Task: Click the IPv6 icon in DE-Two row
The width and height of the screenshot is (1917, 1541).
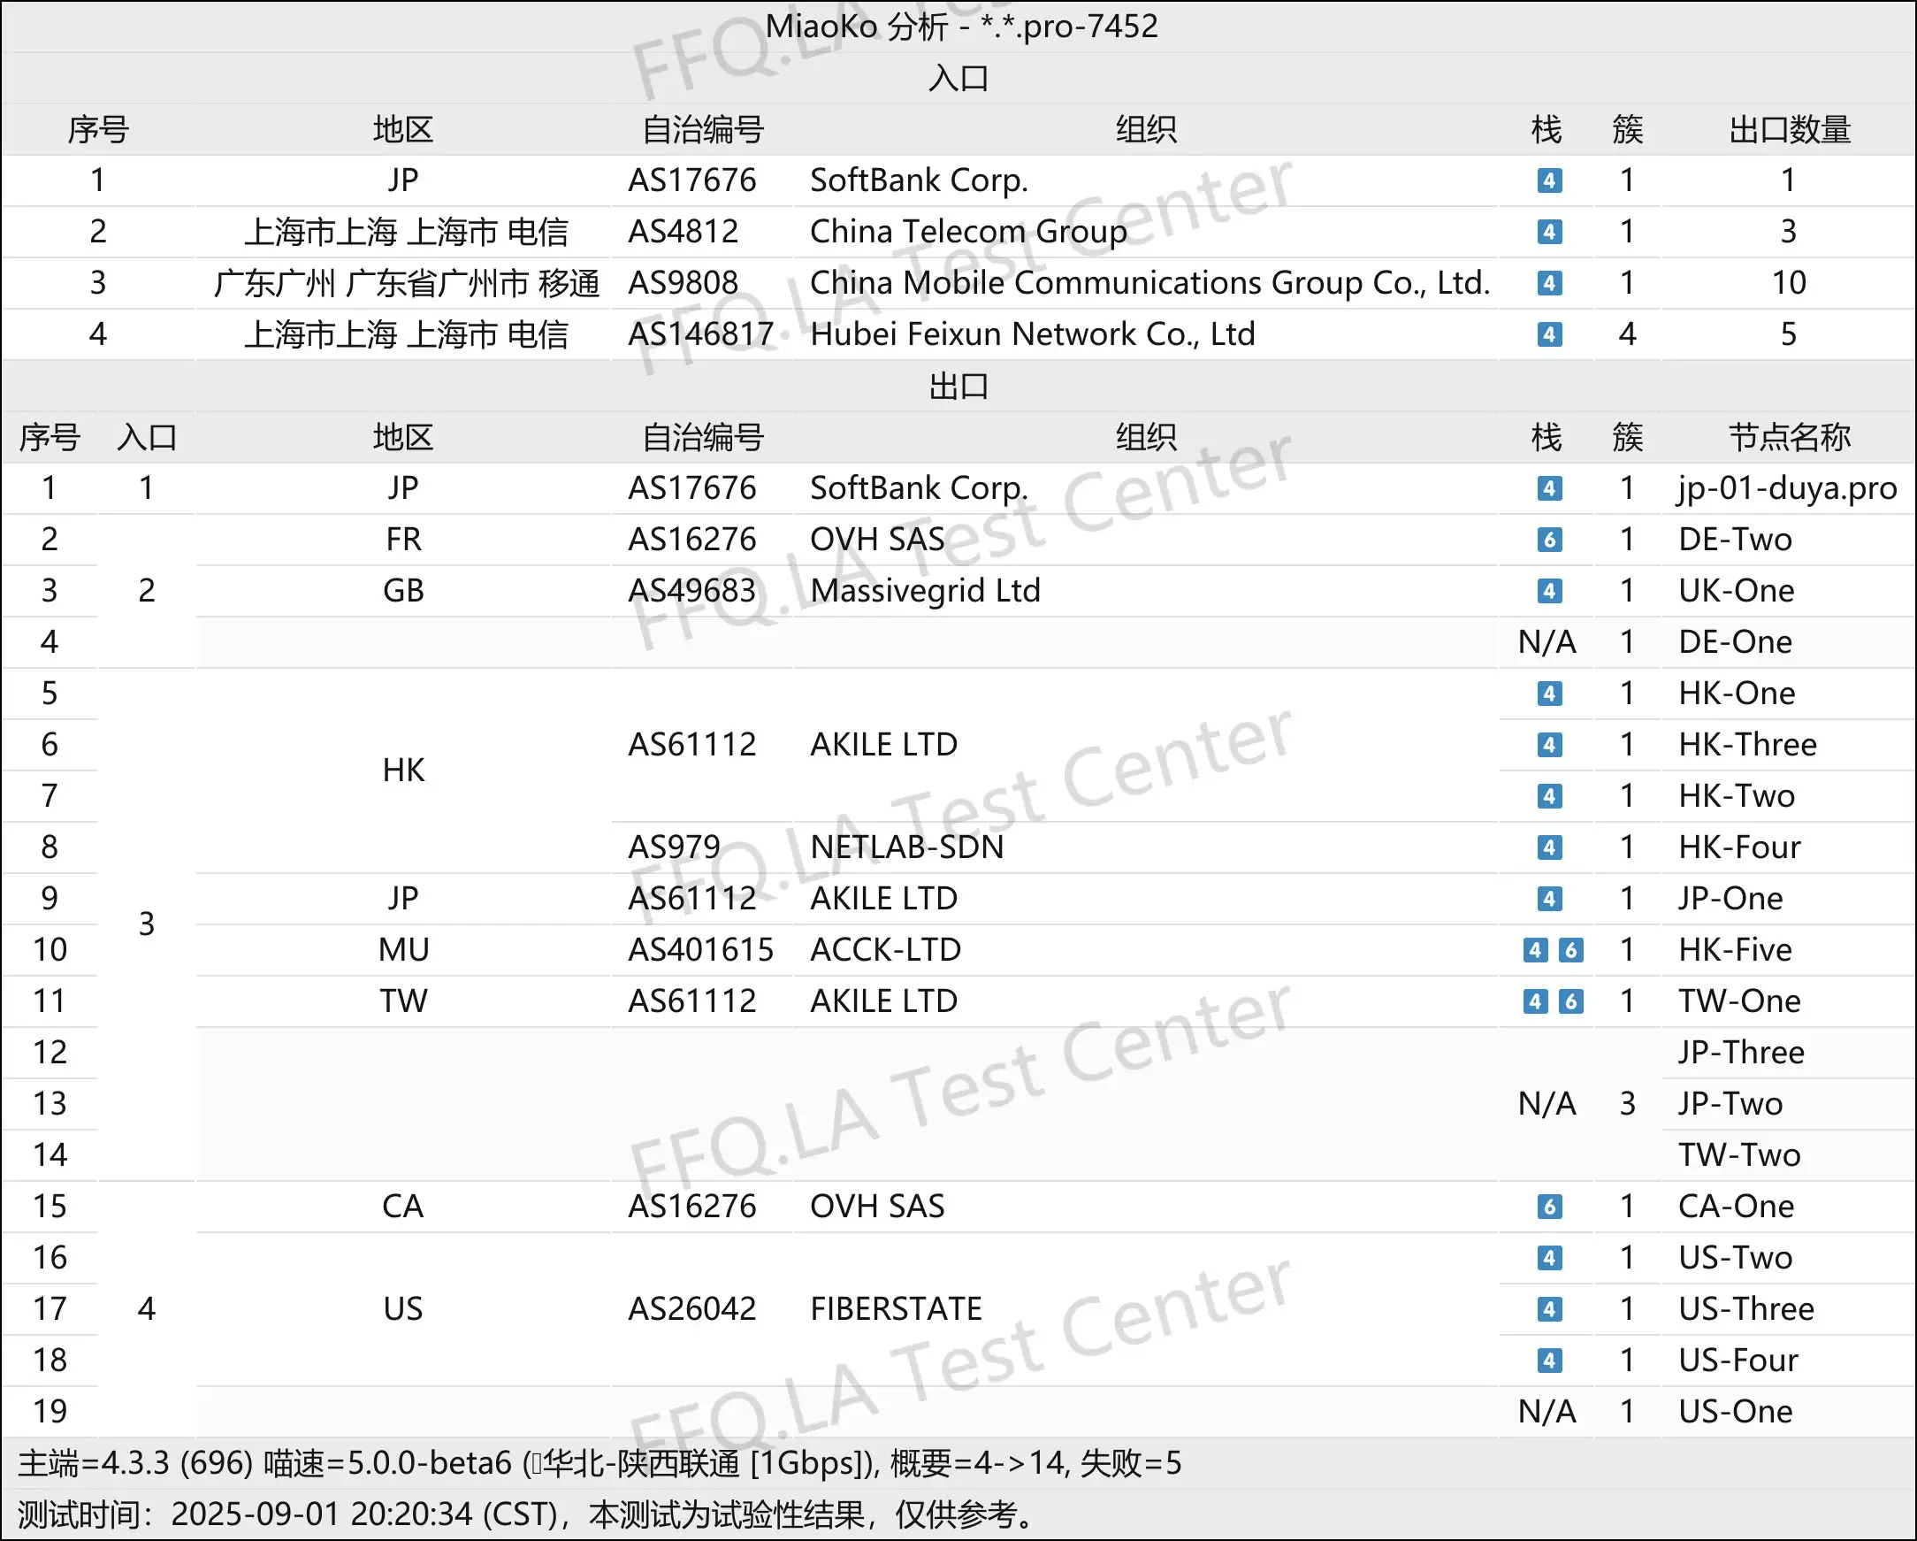Action: (1549, 540)
